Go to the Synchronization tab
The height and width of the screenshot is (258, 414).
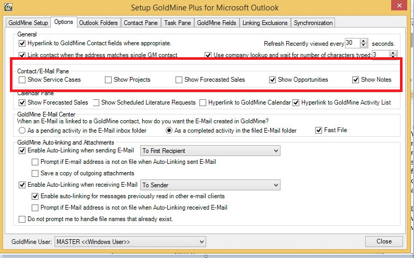[x=312, y=23]
